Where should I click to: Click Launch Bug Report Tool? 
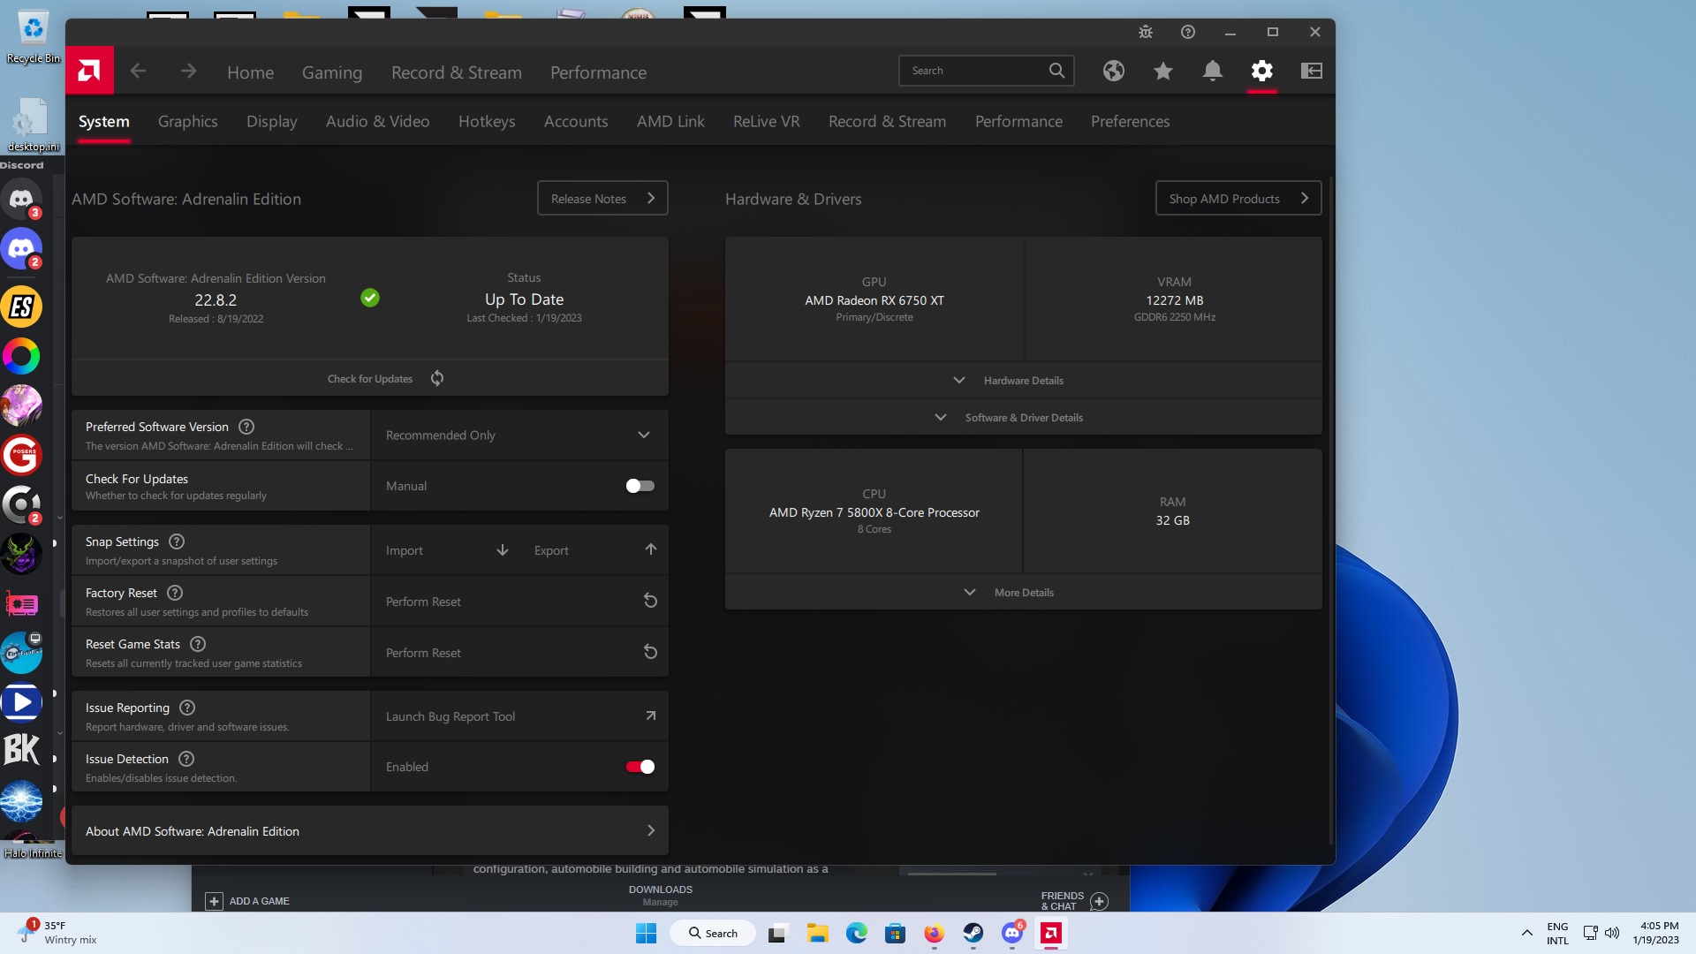pyautogui.click(x=519, y=715)
